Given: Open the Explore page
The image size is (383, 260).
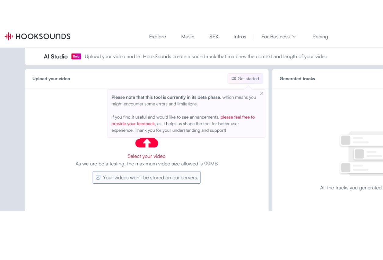Looking at the screenshot, I should click(x=157, y=37).
